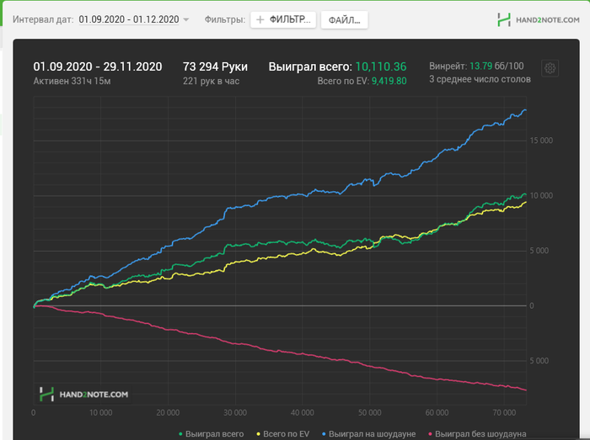Viewport: 590px width, 440px height.
Task: Click the 3 среднее число столов text
Action: 480,79
